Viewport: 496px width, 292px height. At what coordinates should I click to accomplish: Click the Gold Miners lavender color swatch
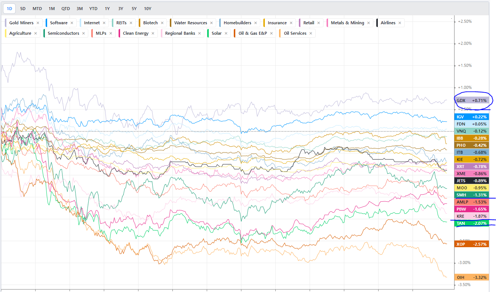click(x=6, y=23)
